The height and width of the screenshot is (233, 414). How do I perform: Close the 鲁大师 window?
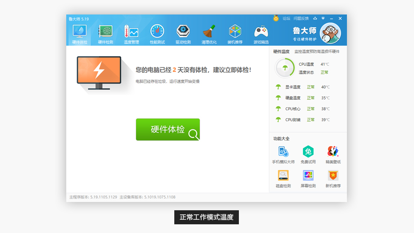340,19
